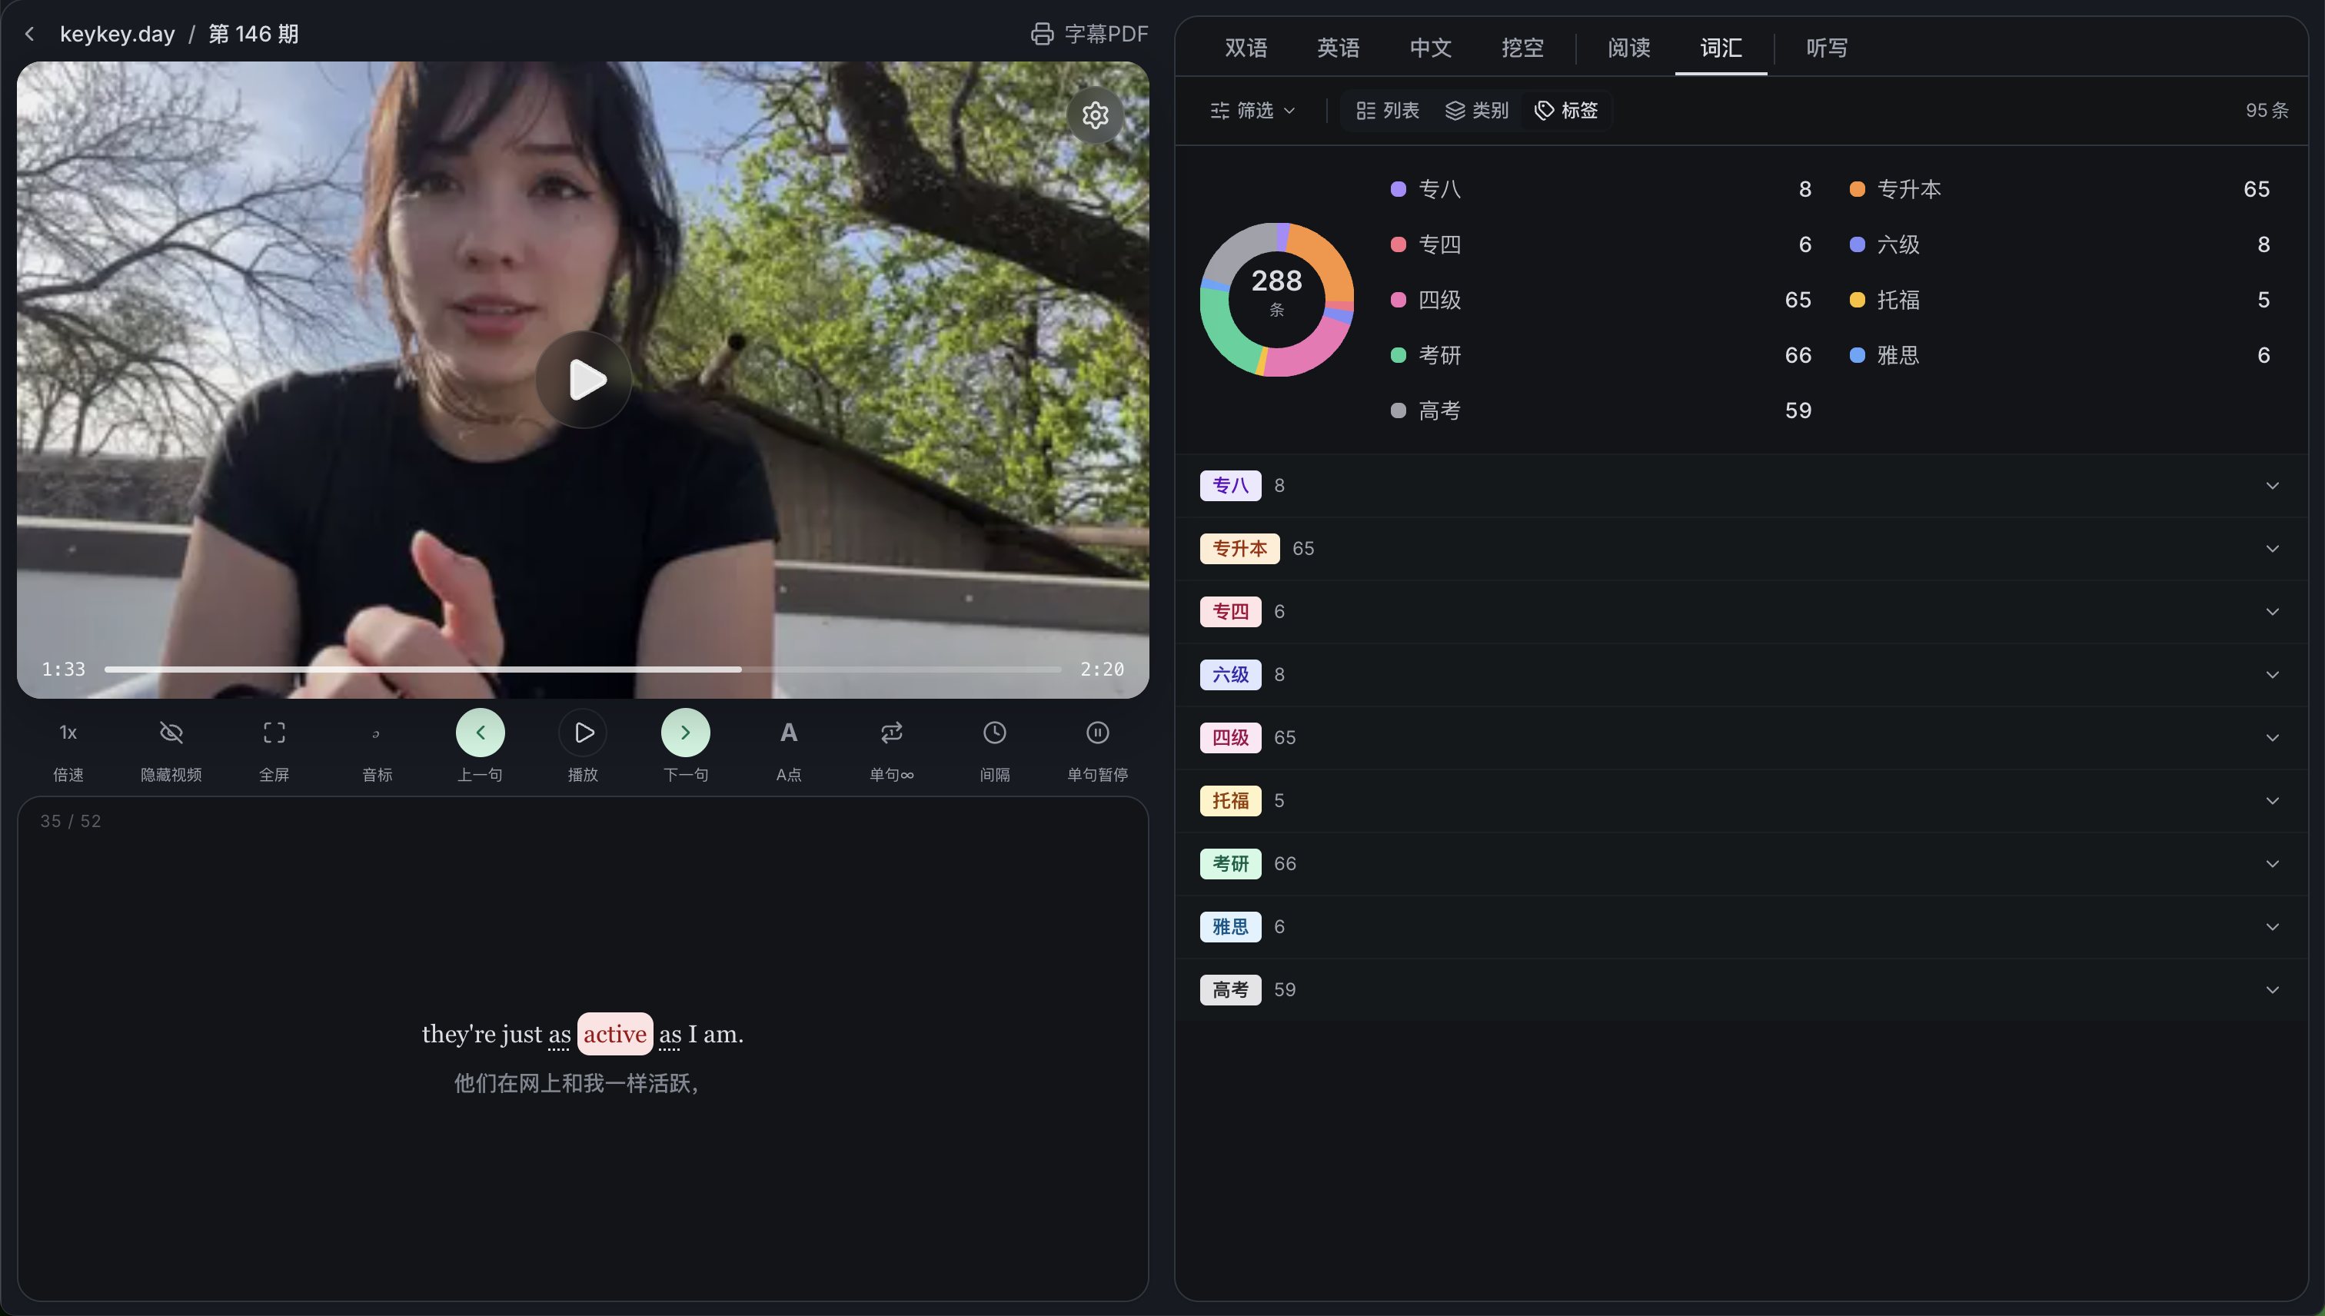Play the next sentence with 下一句
Image resolution: width=2325 pixels, height=1316 pixels.
pyautogui.click(x=685, y=733)
